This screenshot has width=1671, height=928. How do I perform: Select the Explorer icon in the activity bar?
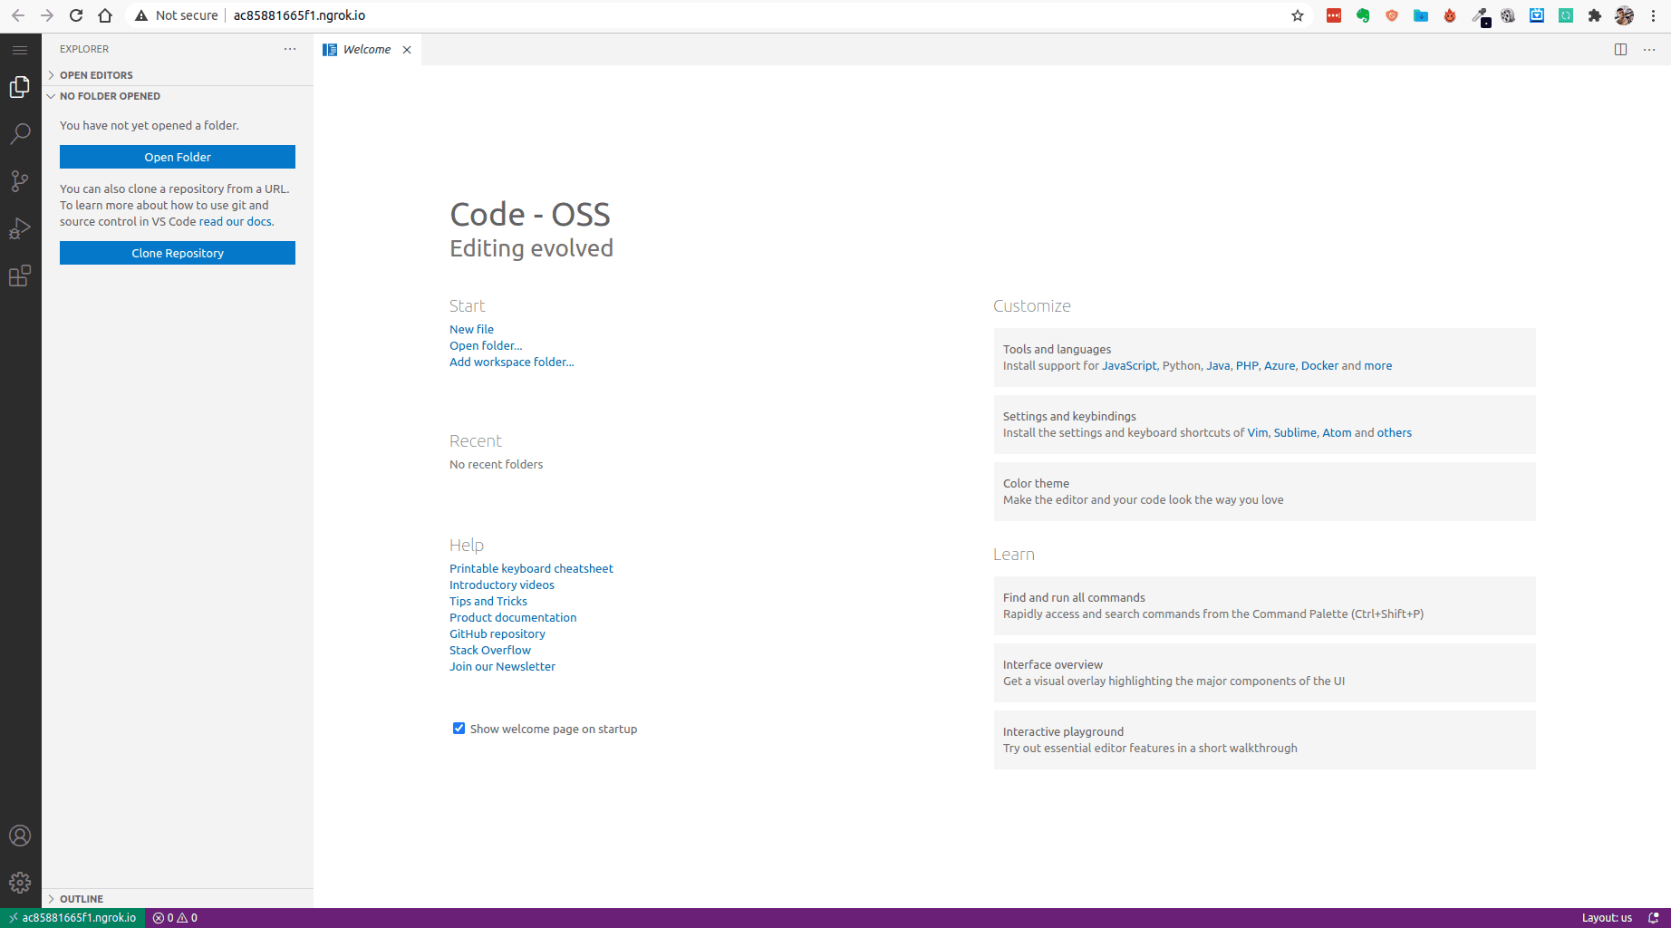20,87
